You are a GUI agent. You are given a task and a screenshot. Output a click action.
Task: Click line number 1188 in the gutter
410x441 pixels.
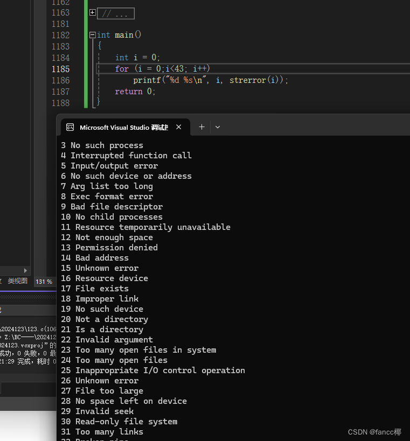pyautogui.click(x=60, y=103)
